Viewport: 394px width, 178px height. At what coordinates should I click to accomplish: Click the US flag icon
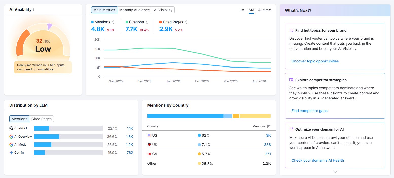[149, 136]
